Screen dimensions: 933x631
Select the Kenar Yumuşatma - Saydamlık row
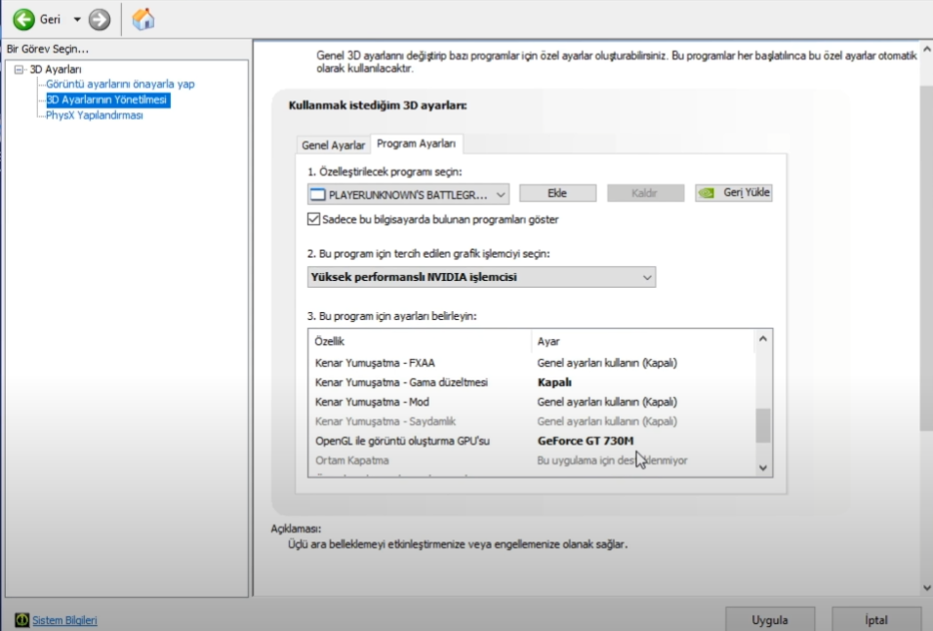coord(532,421)
